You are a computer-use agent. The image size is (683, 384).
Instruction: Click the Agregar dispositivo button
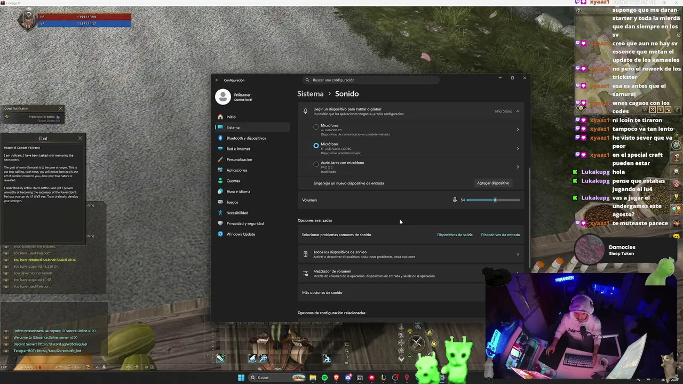[x=493, y=183]
